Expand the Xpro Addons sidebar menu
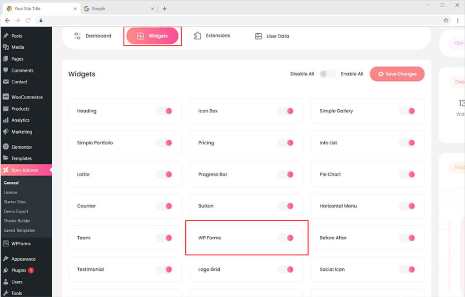This screenshot has height=297, width=465. [x=26, y=170]
